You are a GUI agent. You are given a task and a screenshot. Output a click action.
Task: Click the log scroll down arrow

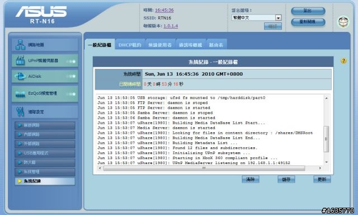pos(326,162)
